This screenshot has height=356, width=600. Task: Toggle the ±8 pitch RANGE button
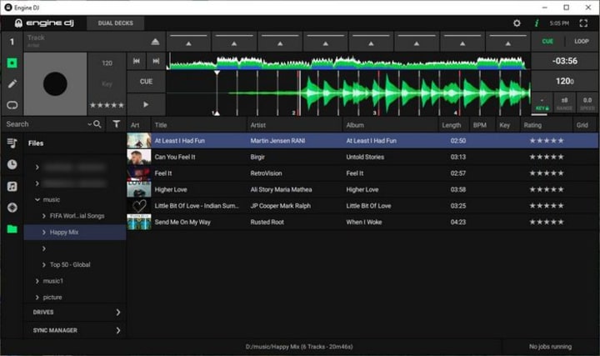564,103
